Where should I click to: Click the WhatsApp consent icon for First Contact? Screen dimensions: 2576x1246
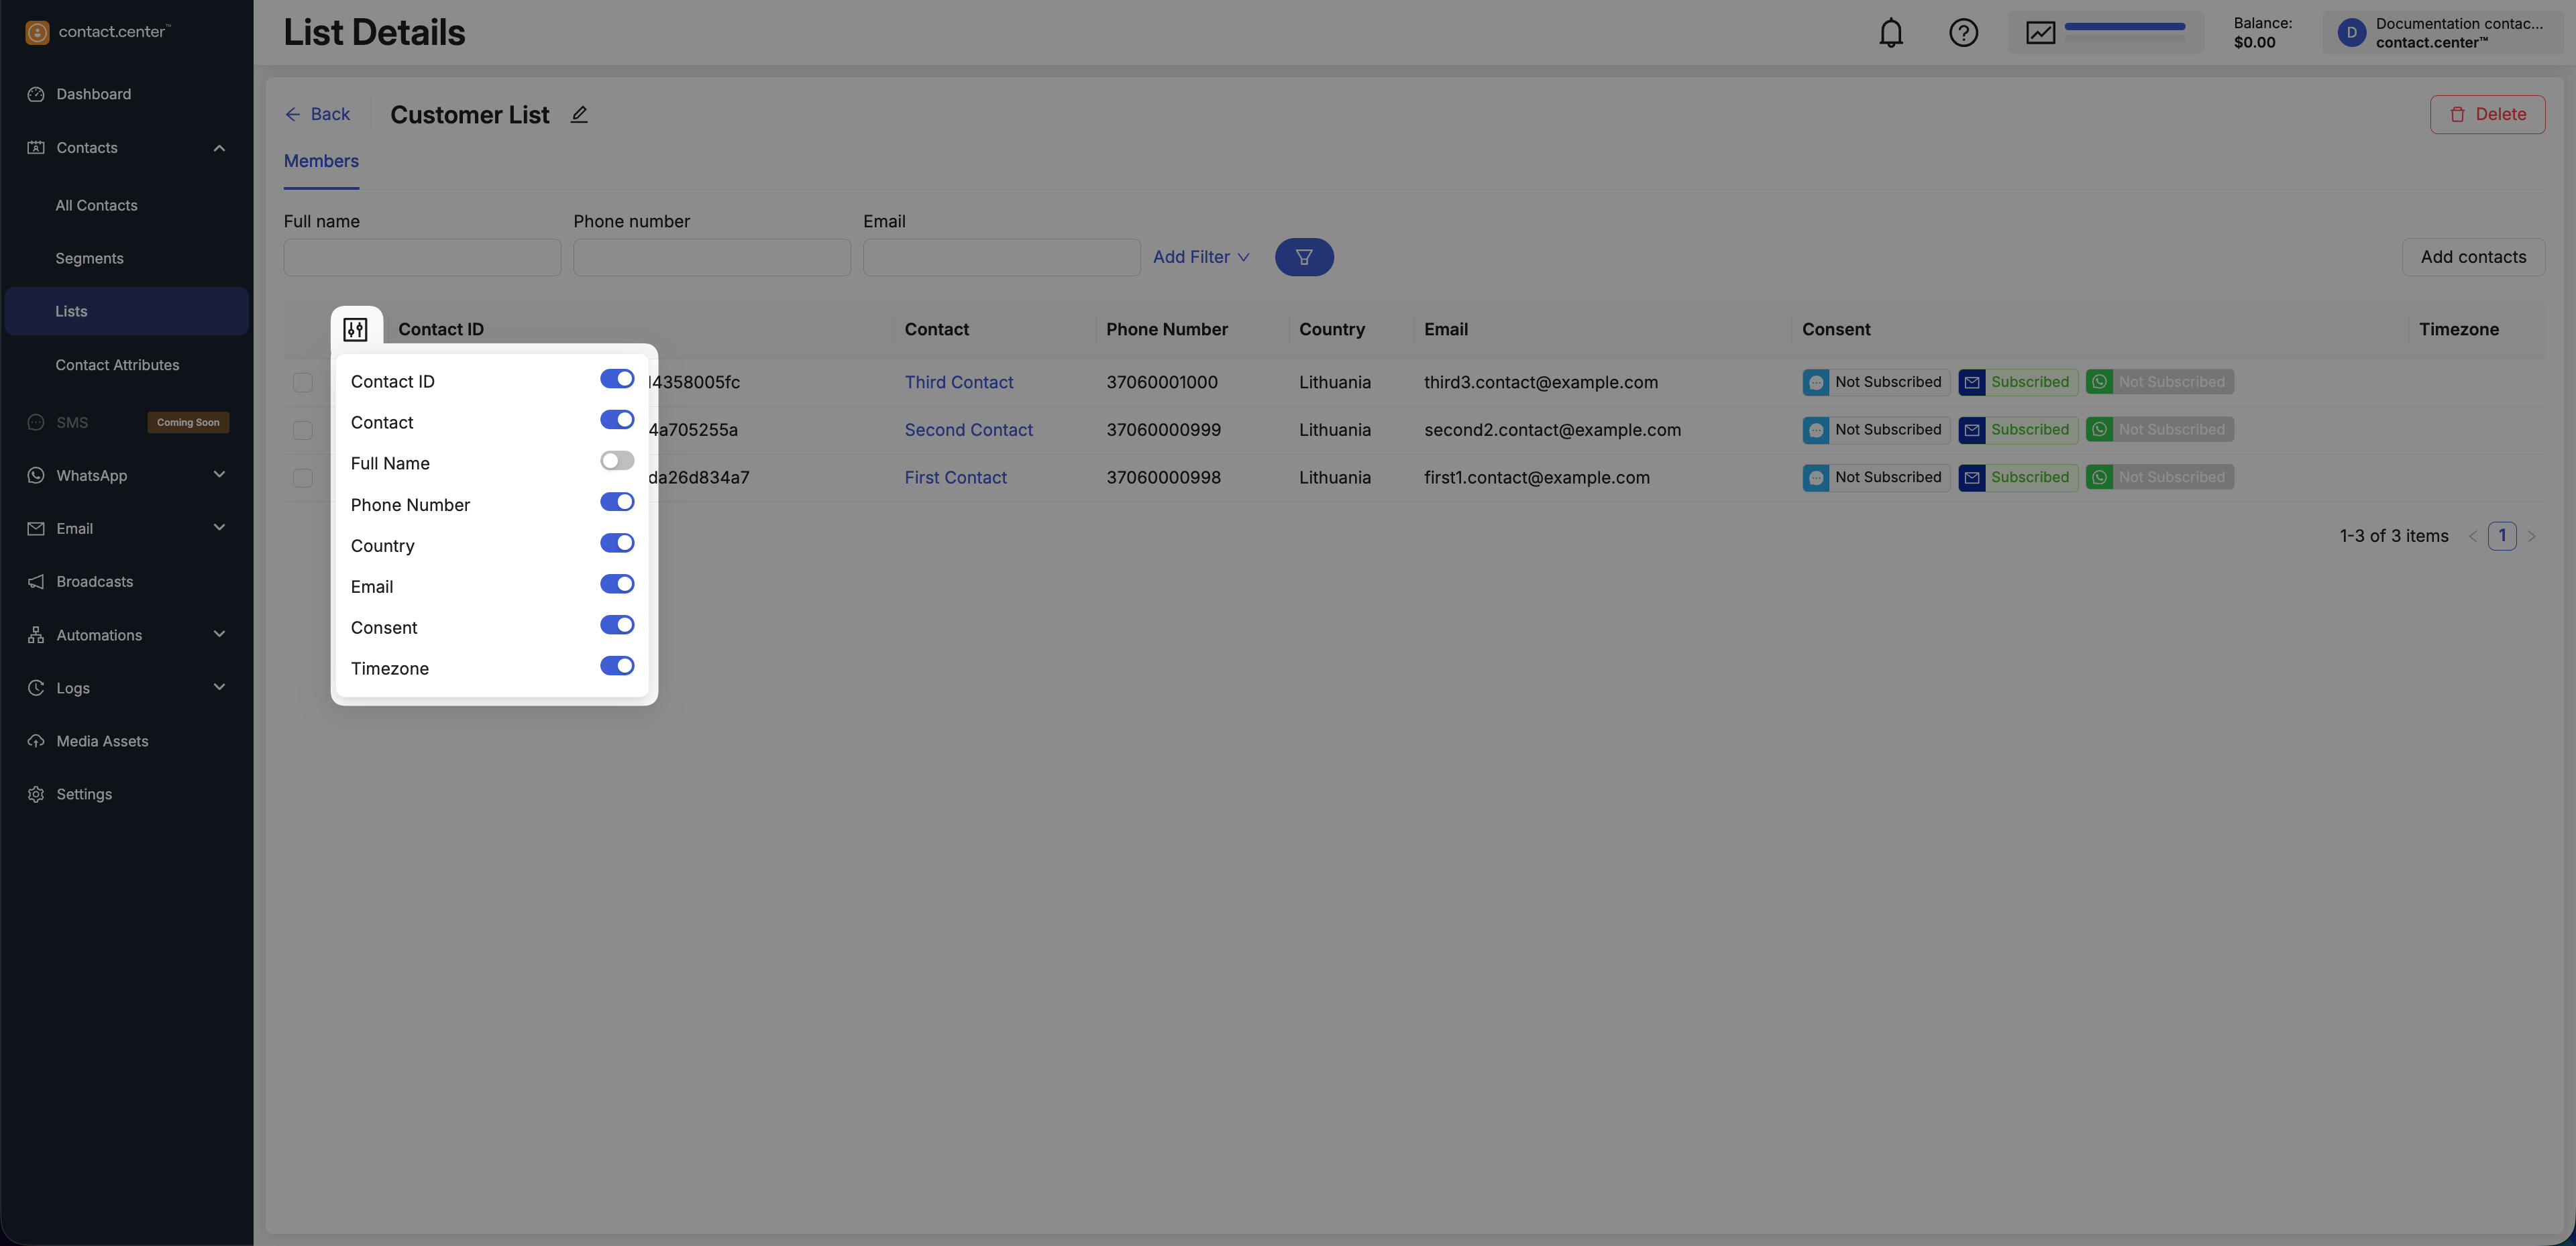coord(2099,478)
